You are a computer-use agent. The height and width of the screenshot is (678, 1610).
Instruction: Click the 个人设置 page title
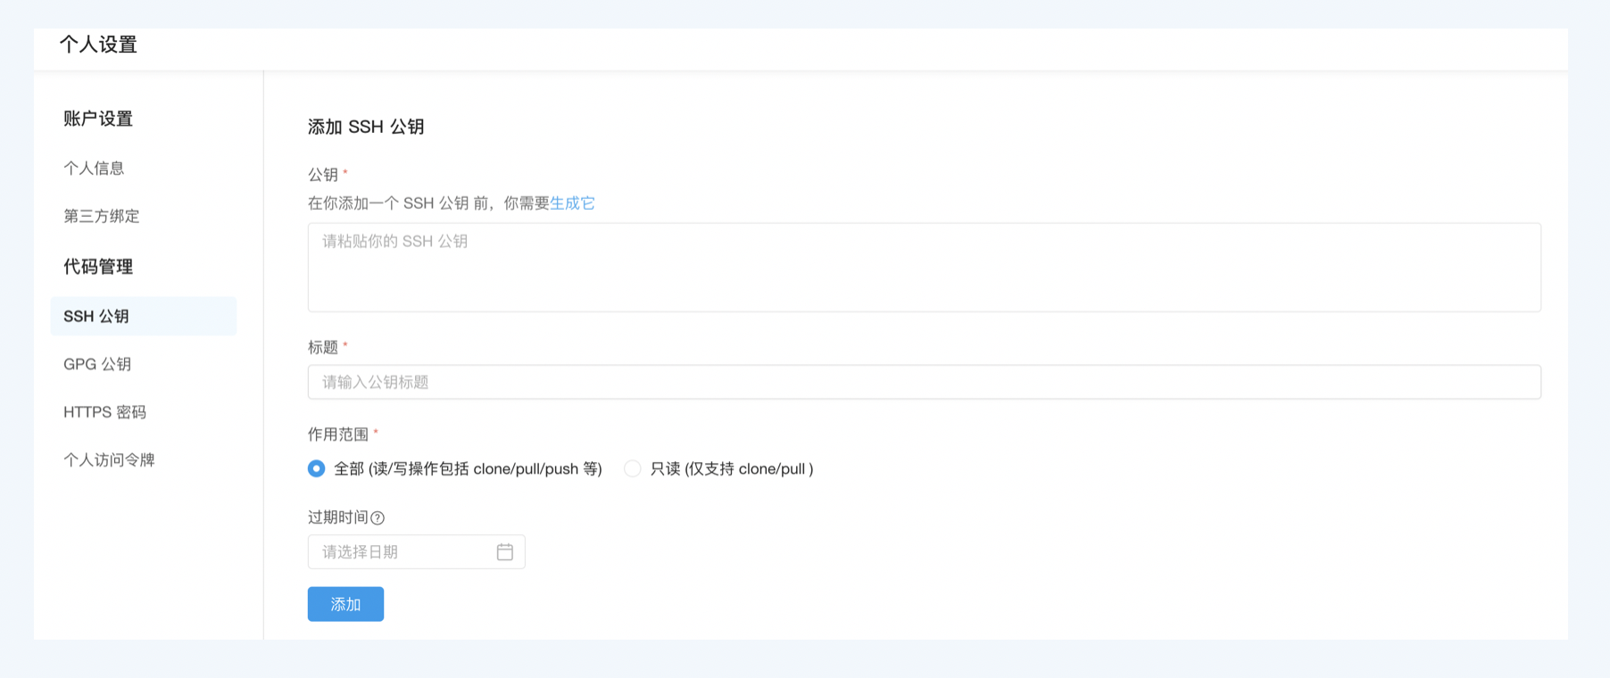98,45
